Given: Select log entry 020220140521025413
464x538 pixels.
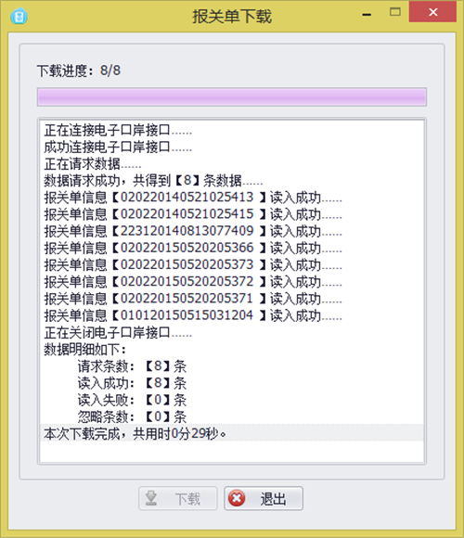Looking at the screenshot, I should [x=193, y=198].
